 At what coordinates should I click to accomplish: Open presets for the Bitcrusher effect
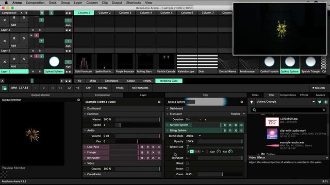(x=148, y=158)
